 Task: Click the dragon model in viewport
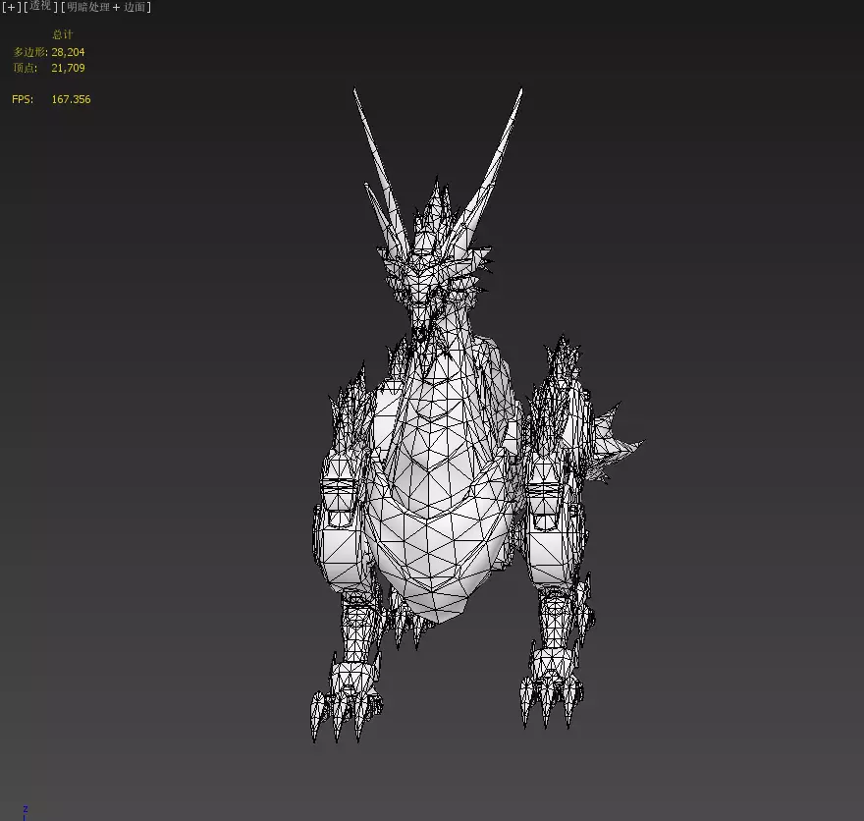(441, 468)
